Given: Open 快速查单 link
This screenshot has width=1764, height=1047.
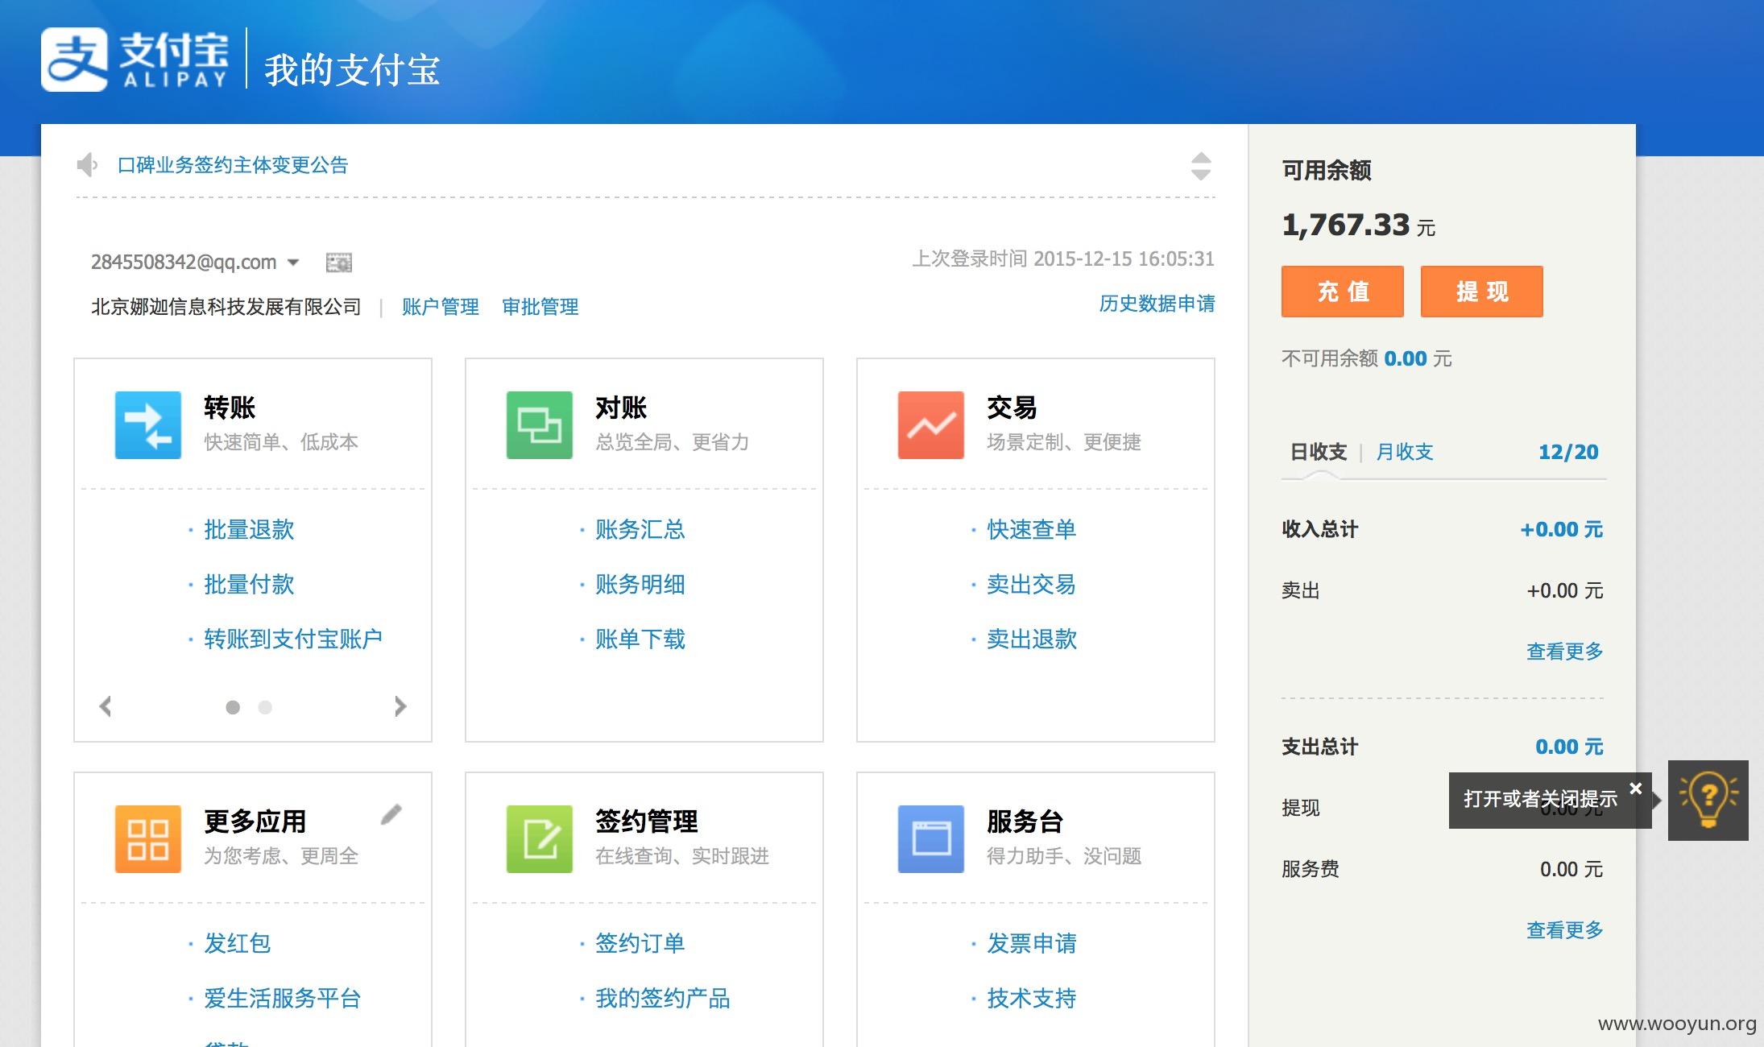Looking at the screenshot, I should point(1032,529).
